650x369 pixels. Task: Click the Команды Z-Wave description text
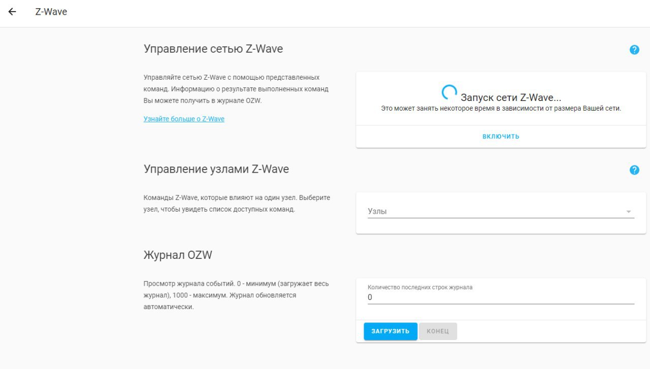click(x=237, y=204)
